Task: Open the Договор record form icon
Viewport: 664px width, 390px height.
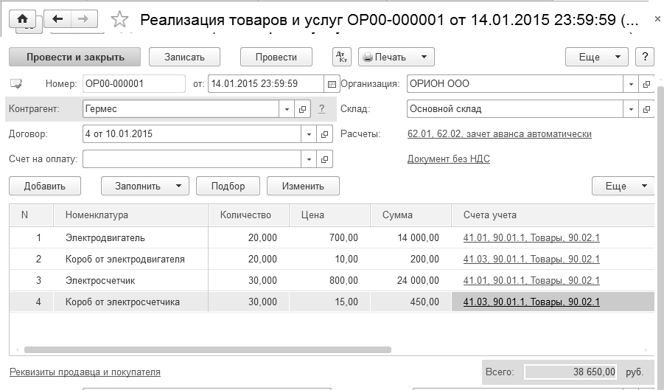Action: click(x=324, y=134)
